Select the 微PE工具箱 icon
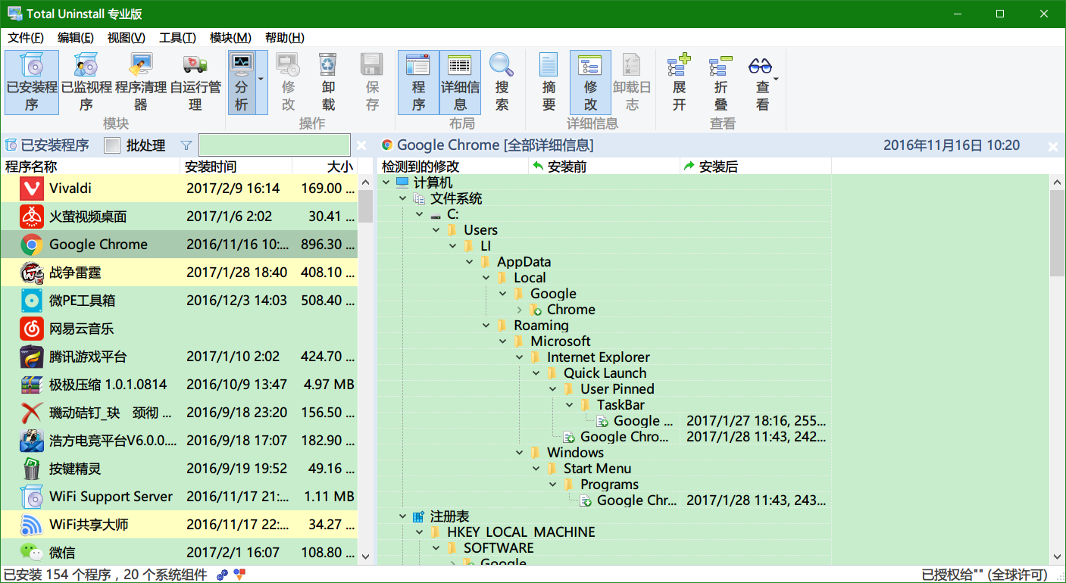 click(x=31, y=301)
